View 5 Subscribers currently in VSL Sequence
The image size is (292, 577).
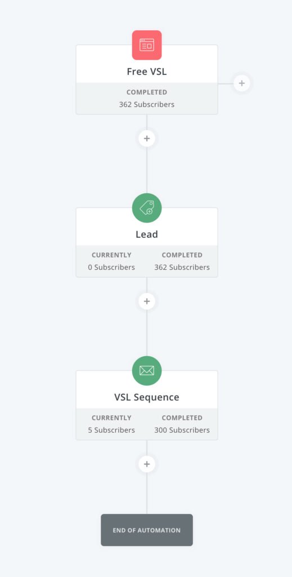(111, 430)
